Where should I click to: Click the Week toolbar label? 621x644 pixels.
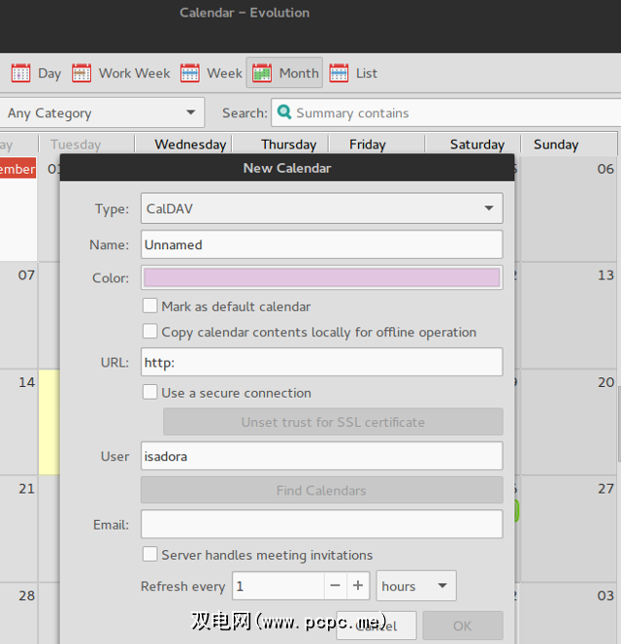pos(224,74)
